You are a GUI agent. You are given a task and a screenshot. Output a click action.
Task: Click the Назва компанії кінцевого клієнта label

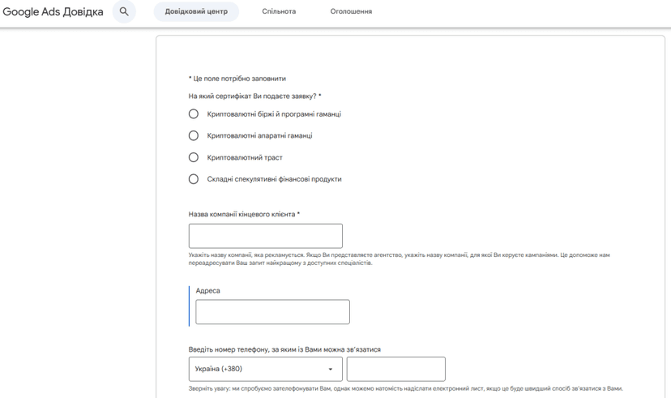244,214
